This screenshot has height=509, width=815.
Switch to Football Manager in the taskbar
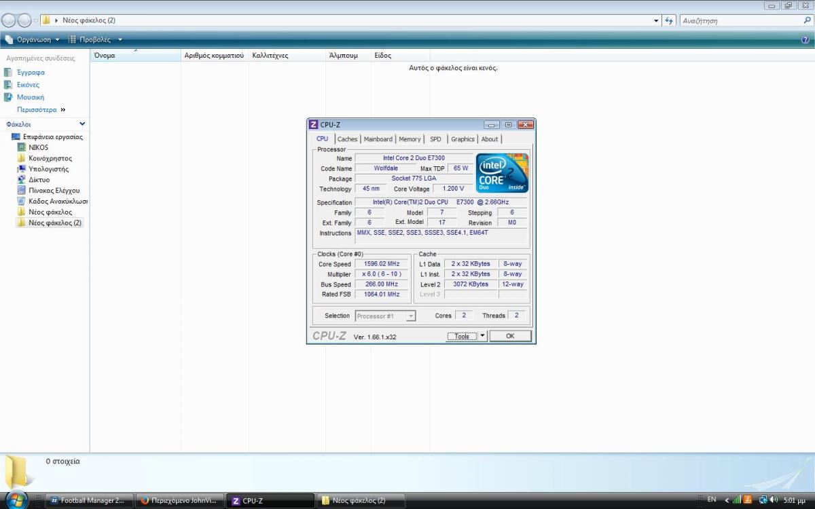pos(89,501)
